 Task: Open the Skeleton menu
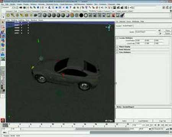[x=89, y=4]
